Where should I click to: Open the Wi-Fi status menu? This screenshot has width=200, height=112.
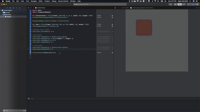pyautogui.click(x=155, y=1)
